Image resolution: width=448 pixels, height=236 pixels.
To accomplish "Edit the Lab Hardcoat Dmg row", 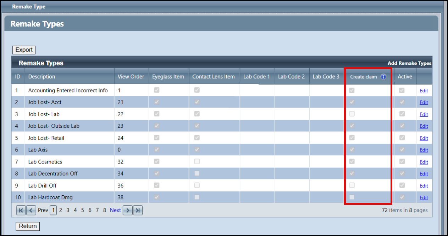I will pos(424,198).
